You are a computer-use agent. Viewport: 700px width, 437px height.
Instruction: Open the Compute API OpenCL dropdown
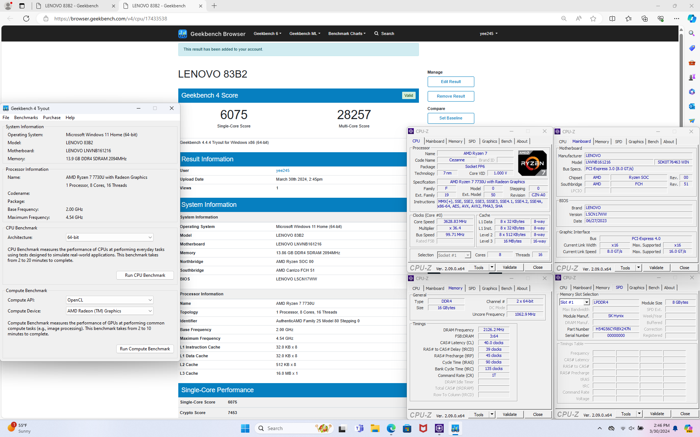[109, 300]
